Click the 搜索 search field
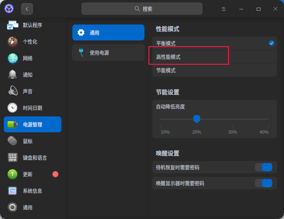 [142, 9]
